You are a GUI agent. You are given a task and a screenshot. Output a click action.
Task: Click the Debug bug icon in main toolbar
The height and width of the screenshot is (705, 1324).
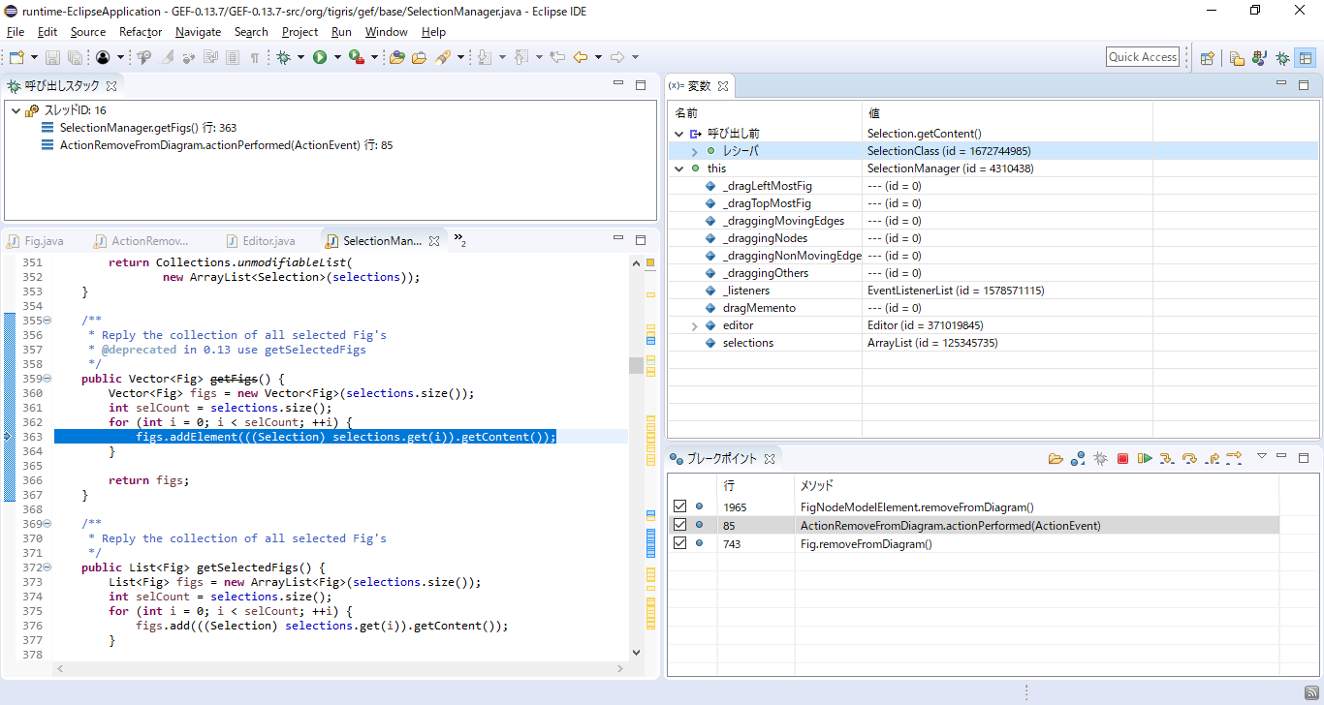click(283, 57)
